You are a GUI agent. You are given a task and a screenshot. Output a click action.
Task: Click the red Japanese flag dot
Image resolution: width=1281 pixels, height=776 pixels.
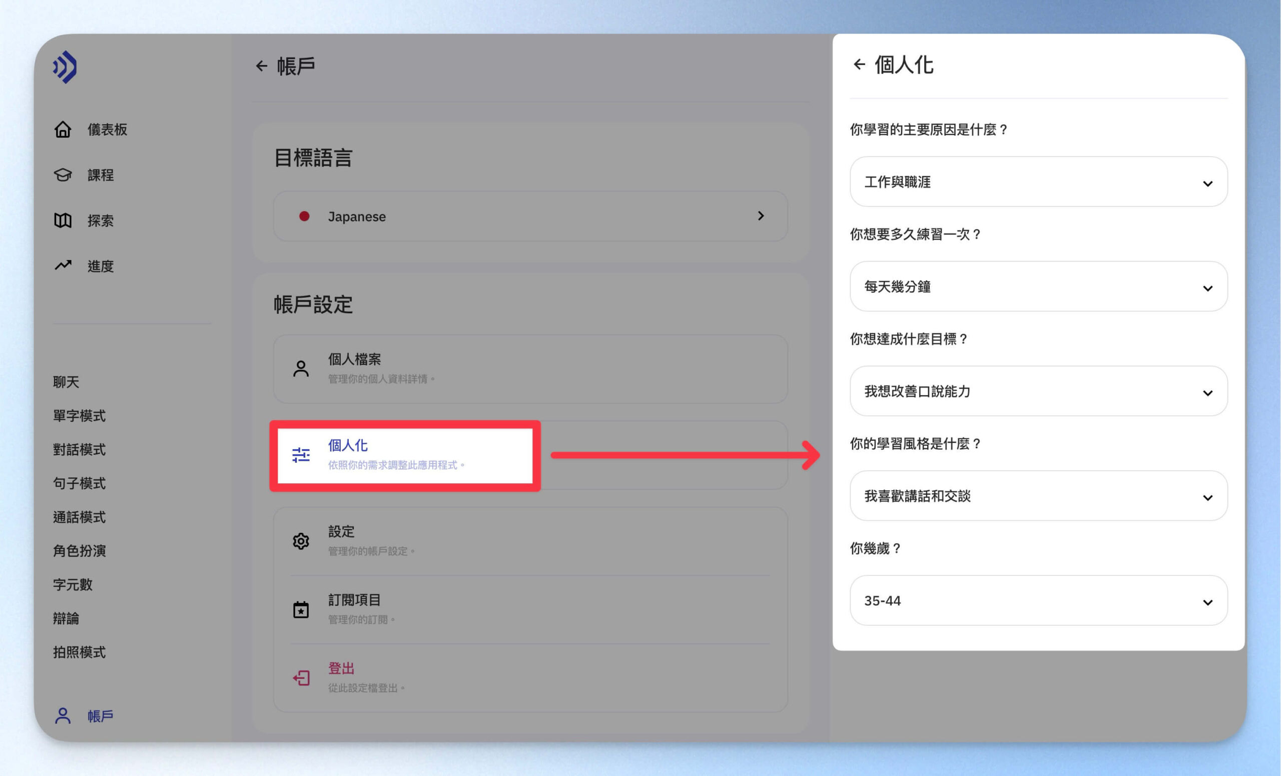[304, 216]
